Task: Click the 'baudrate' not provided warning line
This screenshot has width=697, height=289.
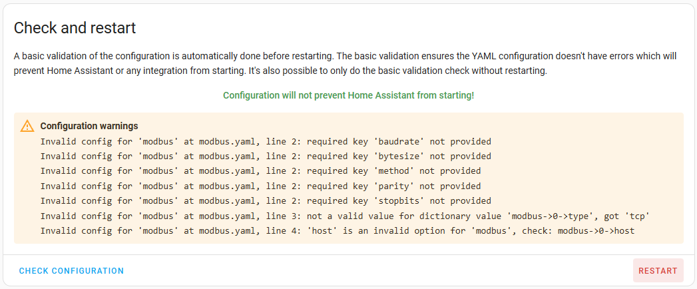Action: pyautogui.click(x=266, y=141)
